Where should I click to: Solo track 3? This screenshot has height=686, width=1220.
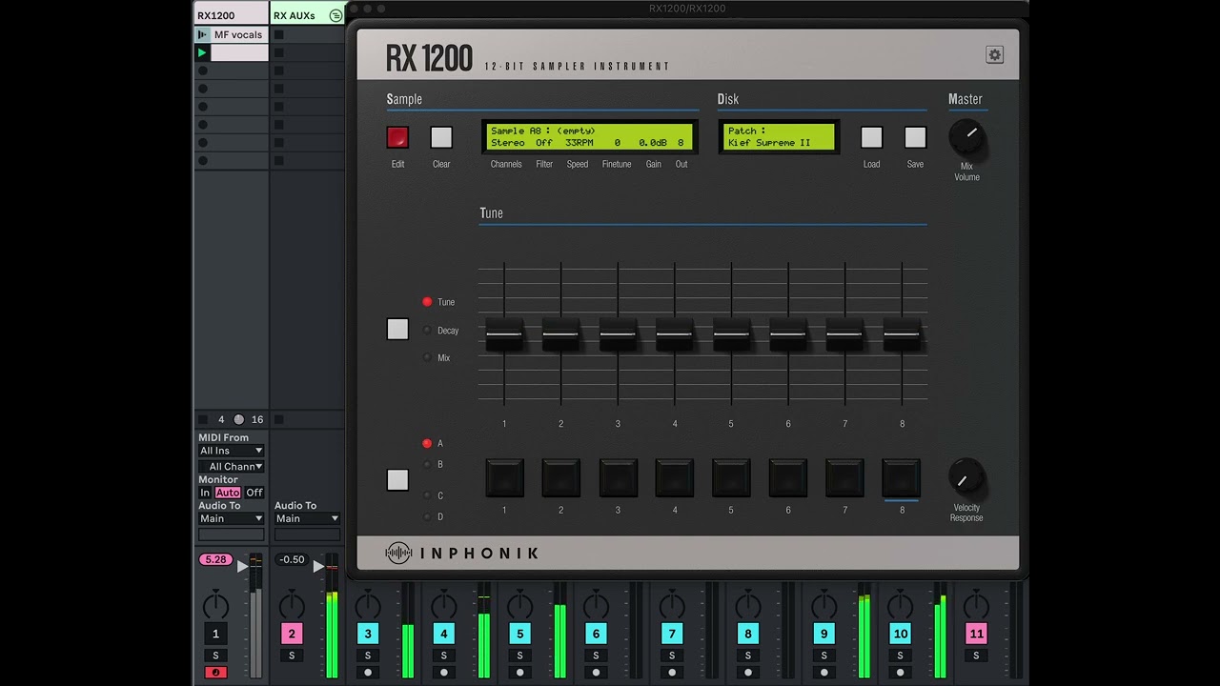368,656
